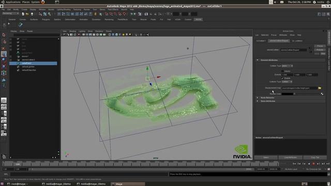Enable snap to grids

[107, 14]
